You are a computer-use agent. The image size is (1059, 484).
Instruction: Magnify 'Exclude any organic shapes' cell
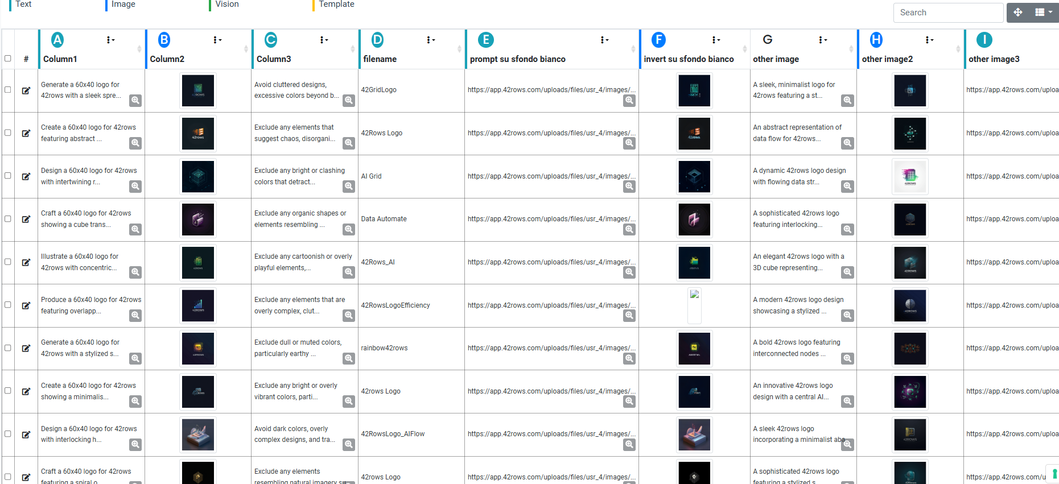click(x=349, y=229)
